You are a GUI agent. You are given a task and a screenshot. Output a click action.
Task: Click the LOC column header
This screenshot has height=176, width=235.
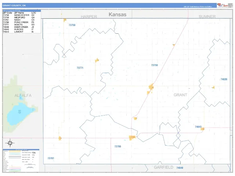click(x=34, y=13)
